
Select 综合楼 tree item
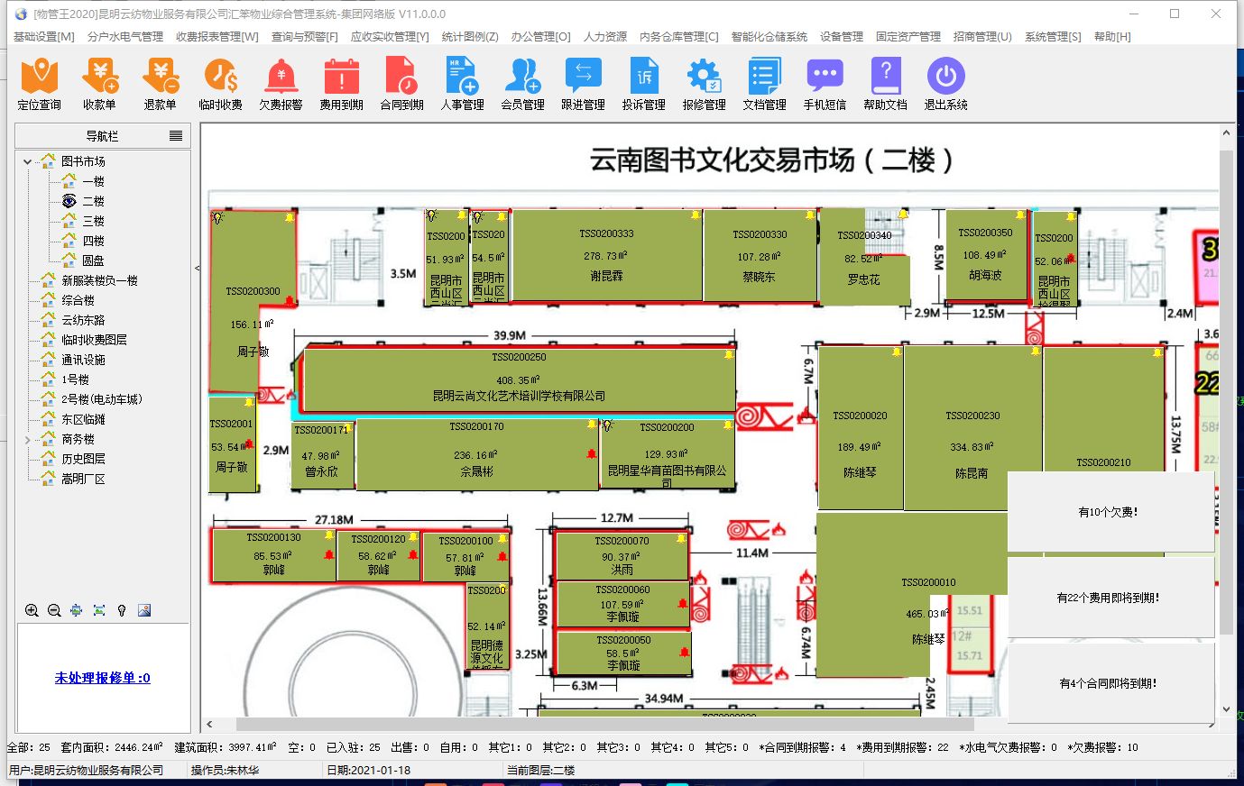(78, 300)
